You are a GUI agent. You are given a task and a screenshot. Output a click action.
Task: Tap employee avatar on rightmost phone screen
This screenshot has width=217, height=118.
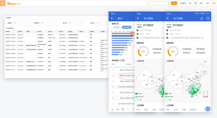click(x=169, y=25)
